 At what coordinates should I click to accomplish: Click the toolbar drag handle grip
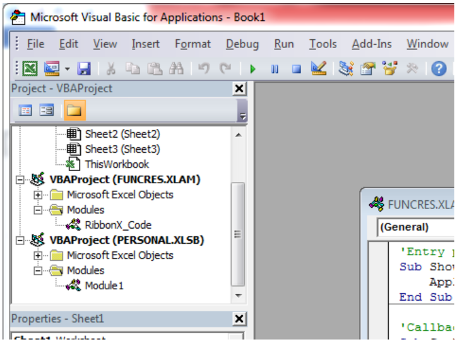click(17, 68)
